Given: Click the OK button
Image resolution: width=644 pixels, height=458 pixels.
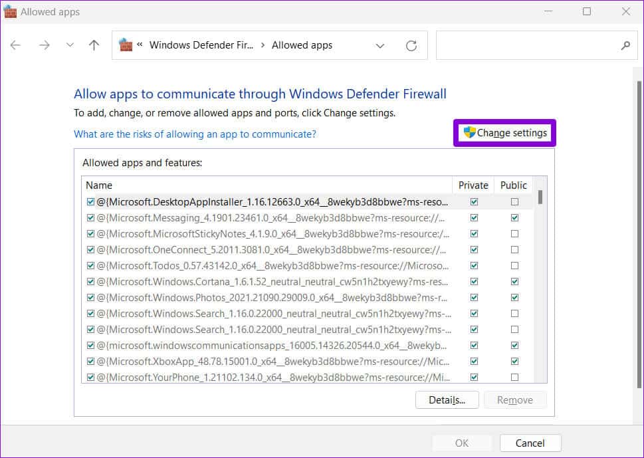Looking at the screenshot, I should coord(462,443).
